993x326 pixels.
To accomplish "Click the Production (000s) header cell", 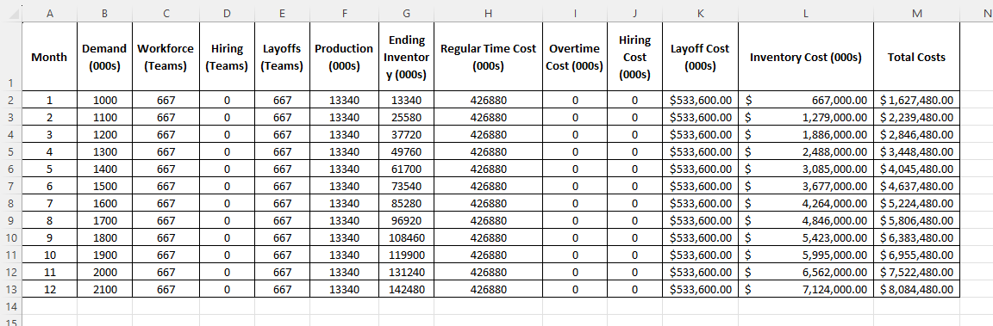I will [x=344, y=57].
